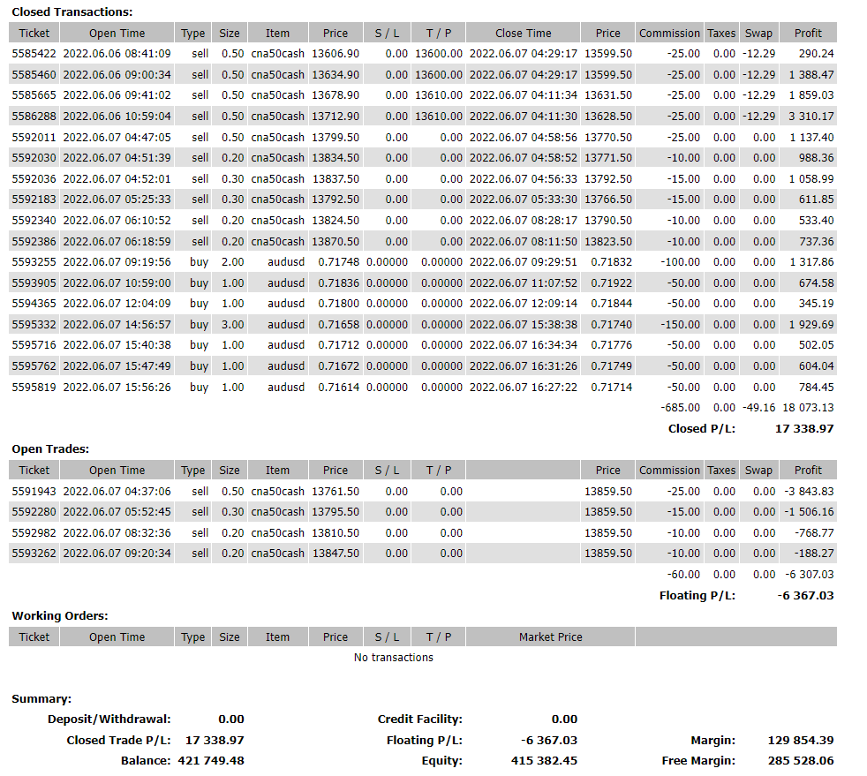Click take profit value 13600.00 for ticket 5585422
Screen dimensions: 867x776
pyautogui.click(x=439, y=54)
